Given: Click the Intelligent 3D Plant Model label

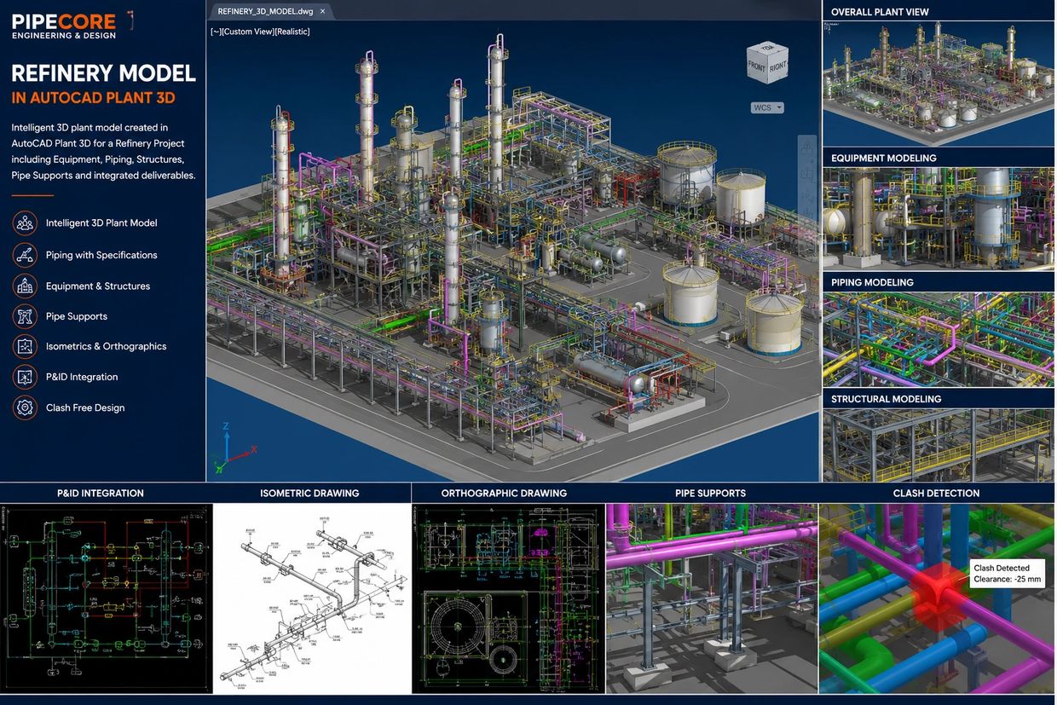Looking at the screenshot, I should pyautogui.click(x=101, y=222).
